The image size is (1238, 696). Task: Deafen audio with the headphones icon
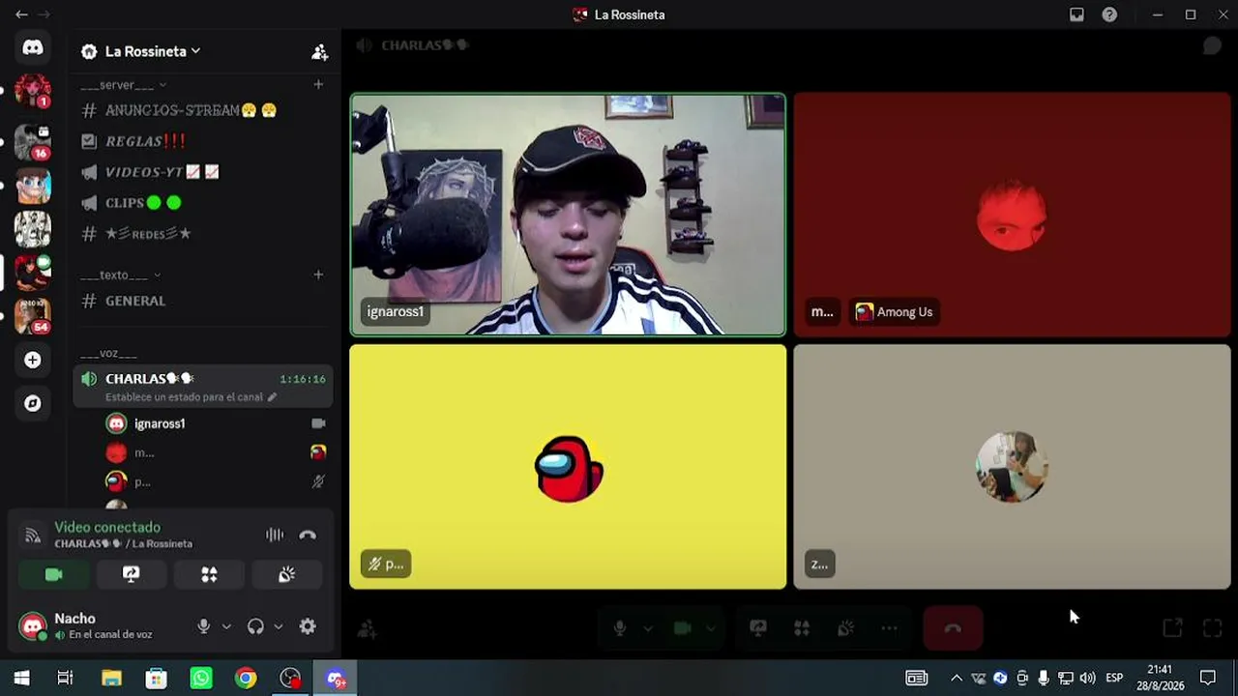pyautogui.click(x=255, y=626)
